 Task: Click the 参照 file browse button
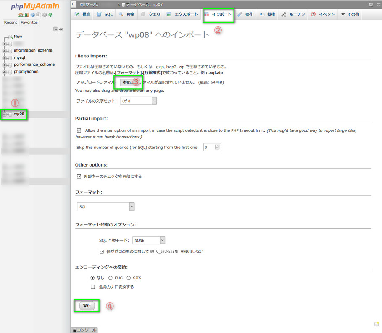(127, 82)
